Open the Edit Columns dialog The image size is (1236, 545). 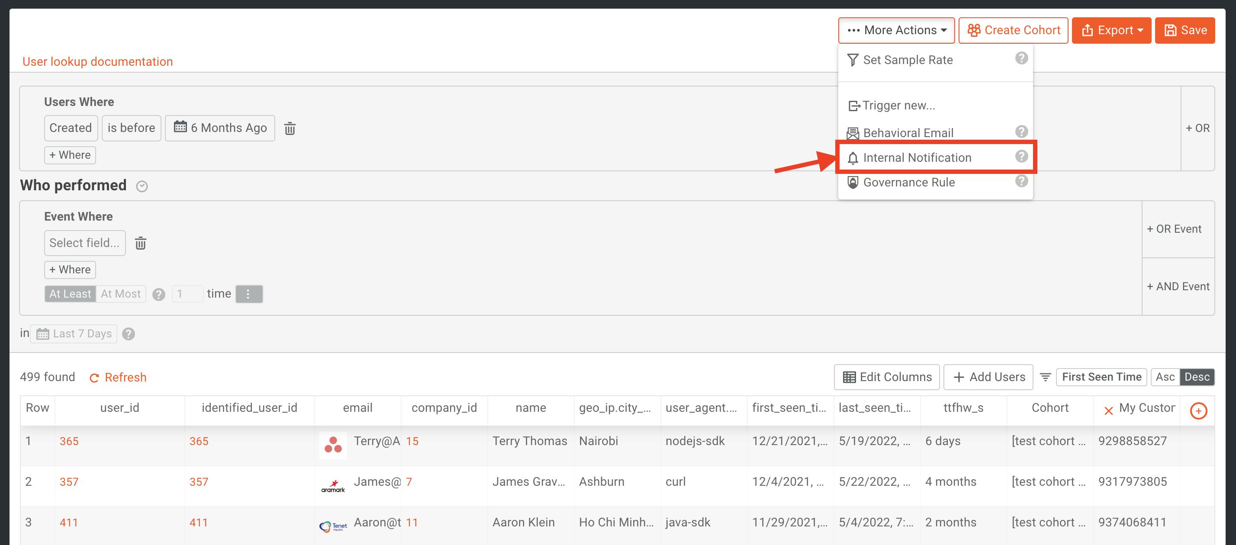point(886,377)
